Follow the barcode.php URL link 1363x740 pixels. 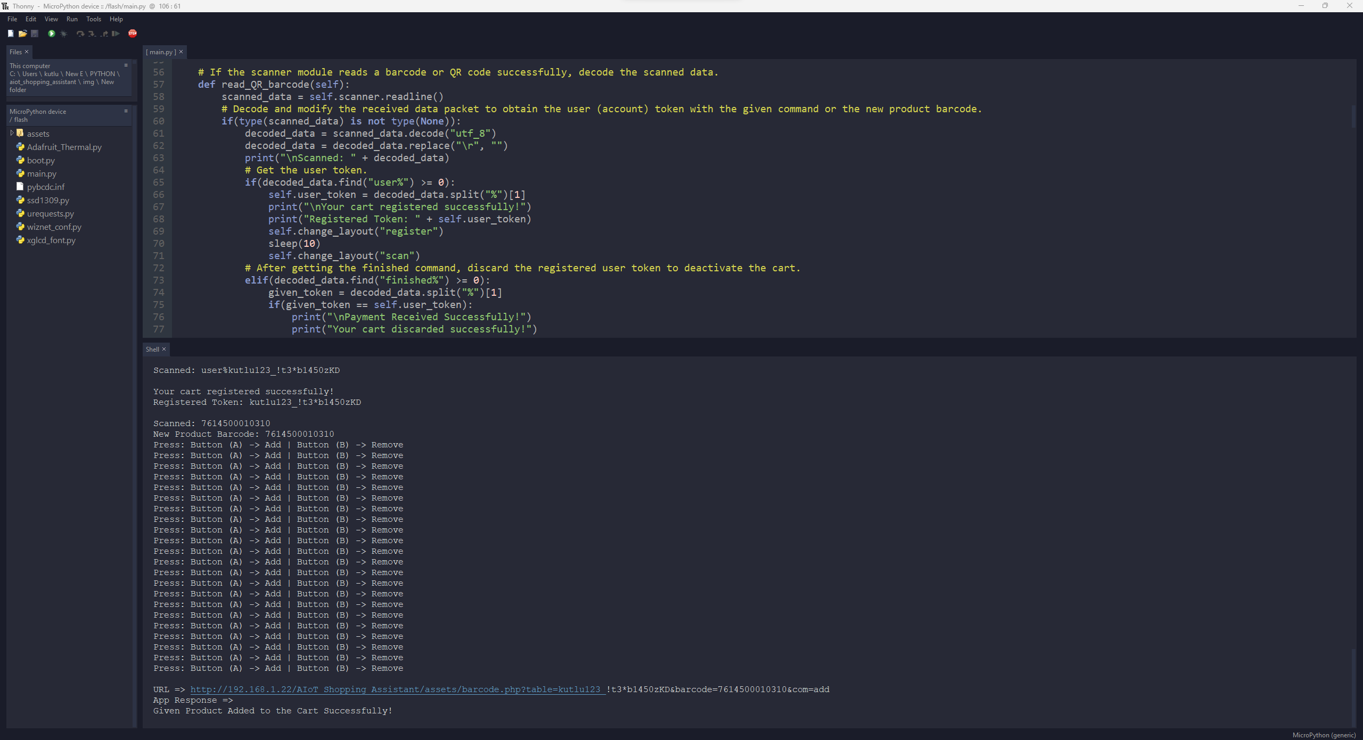tap(395, 689)
